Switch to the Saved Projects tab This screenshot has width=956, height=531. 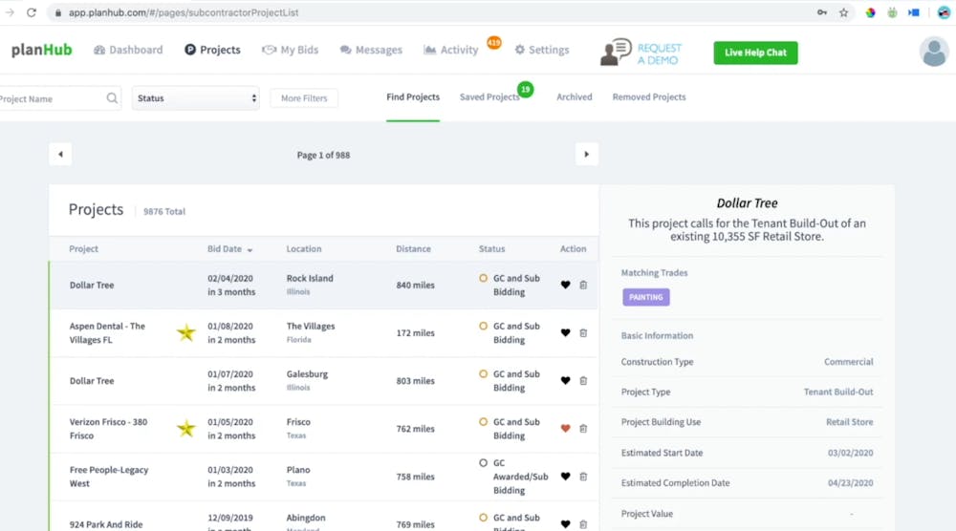pyautogui.click(x=489, y=97)
